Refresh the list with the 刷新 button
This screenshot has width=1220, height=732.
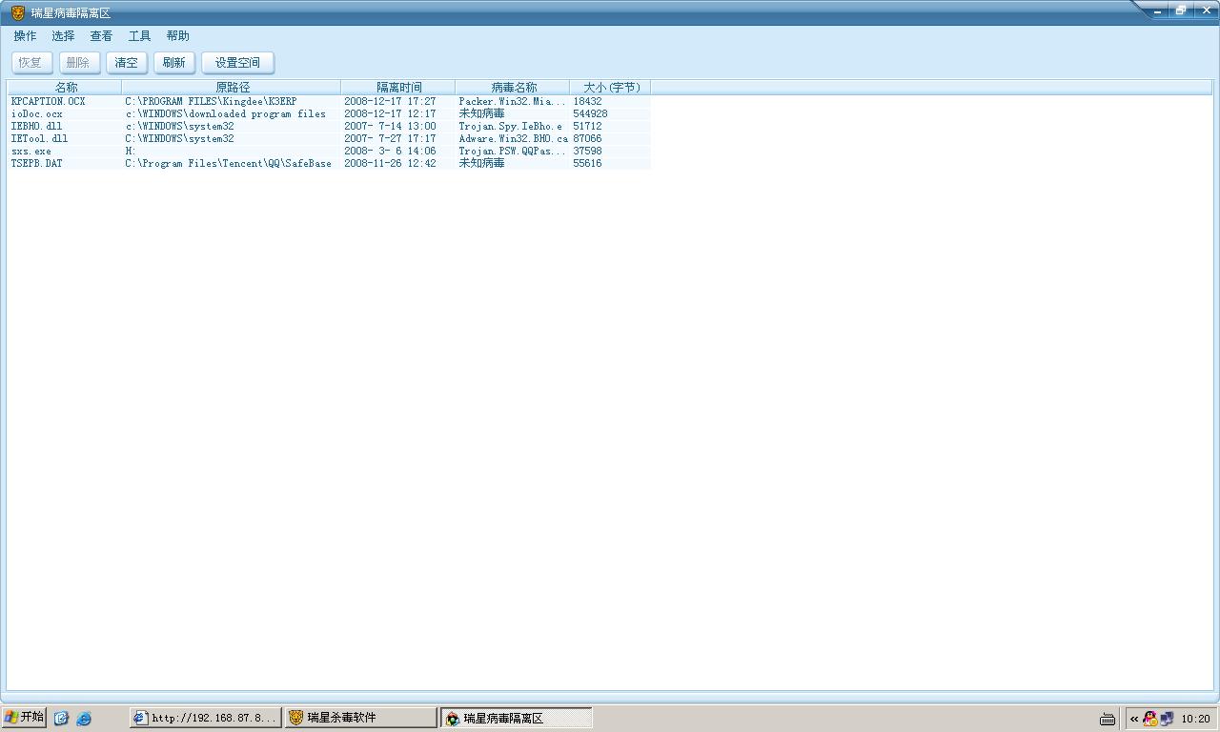174,63
